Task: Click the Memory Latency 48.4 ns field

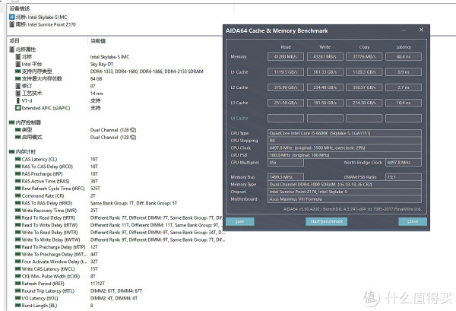Action: (x=404, y=57)
